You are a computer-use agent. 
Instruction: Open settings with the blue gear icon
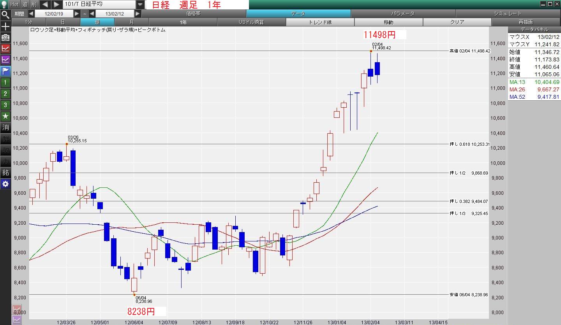[x=5, y=184]
